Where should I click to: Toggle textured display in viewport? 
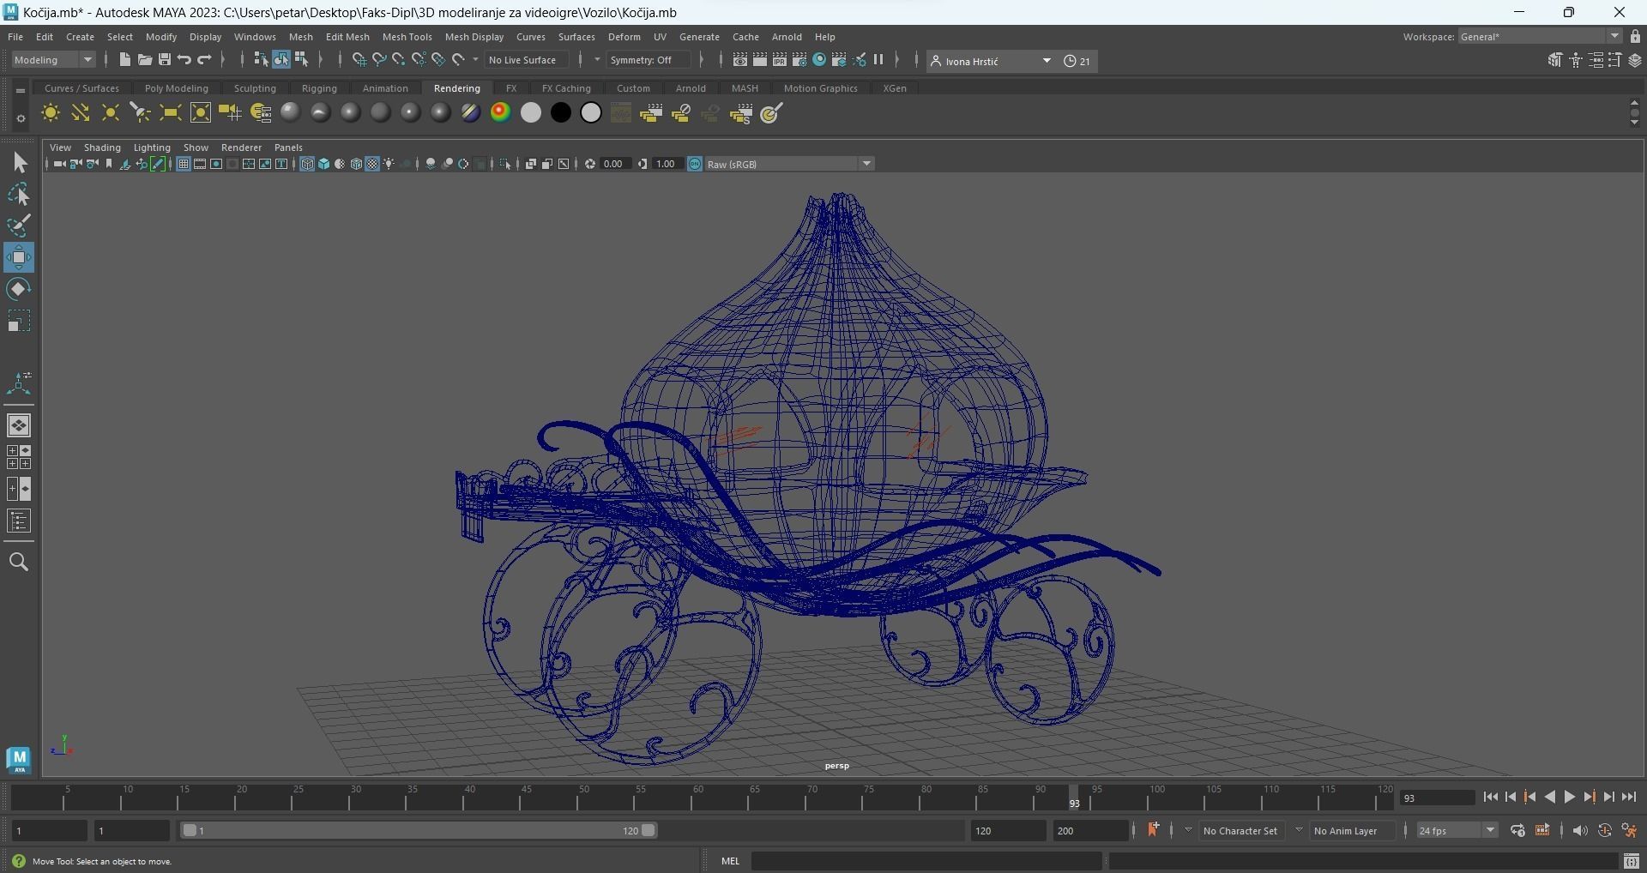[372, 164]
